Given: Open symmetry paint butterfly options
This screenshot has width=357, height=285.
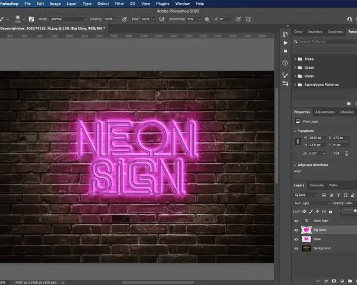Looking at the screenshot, I should [248, 20].
